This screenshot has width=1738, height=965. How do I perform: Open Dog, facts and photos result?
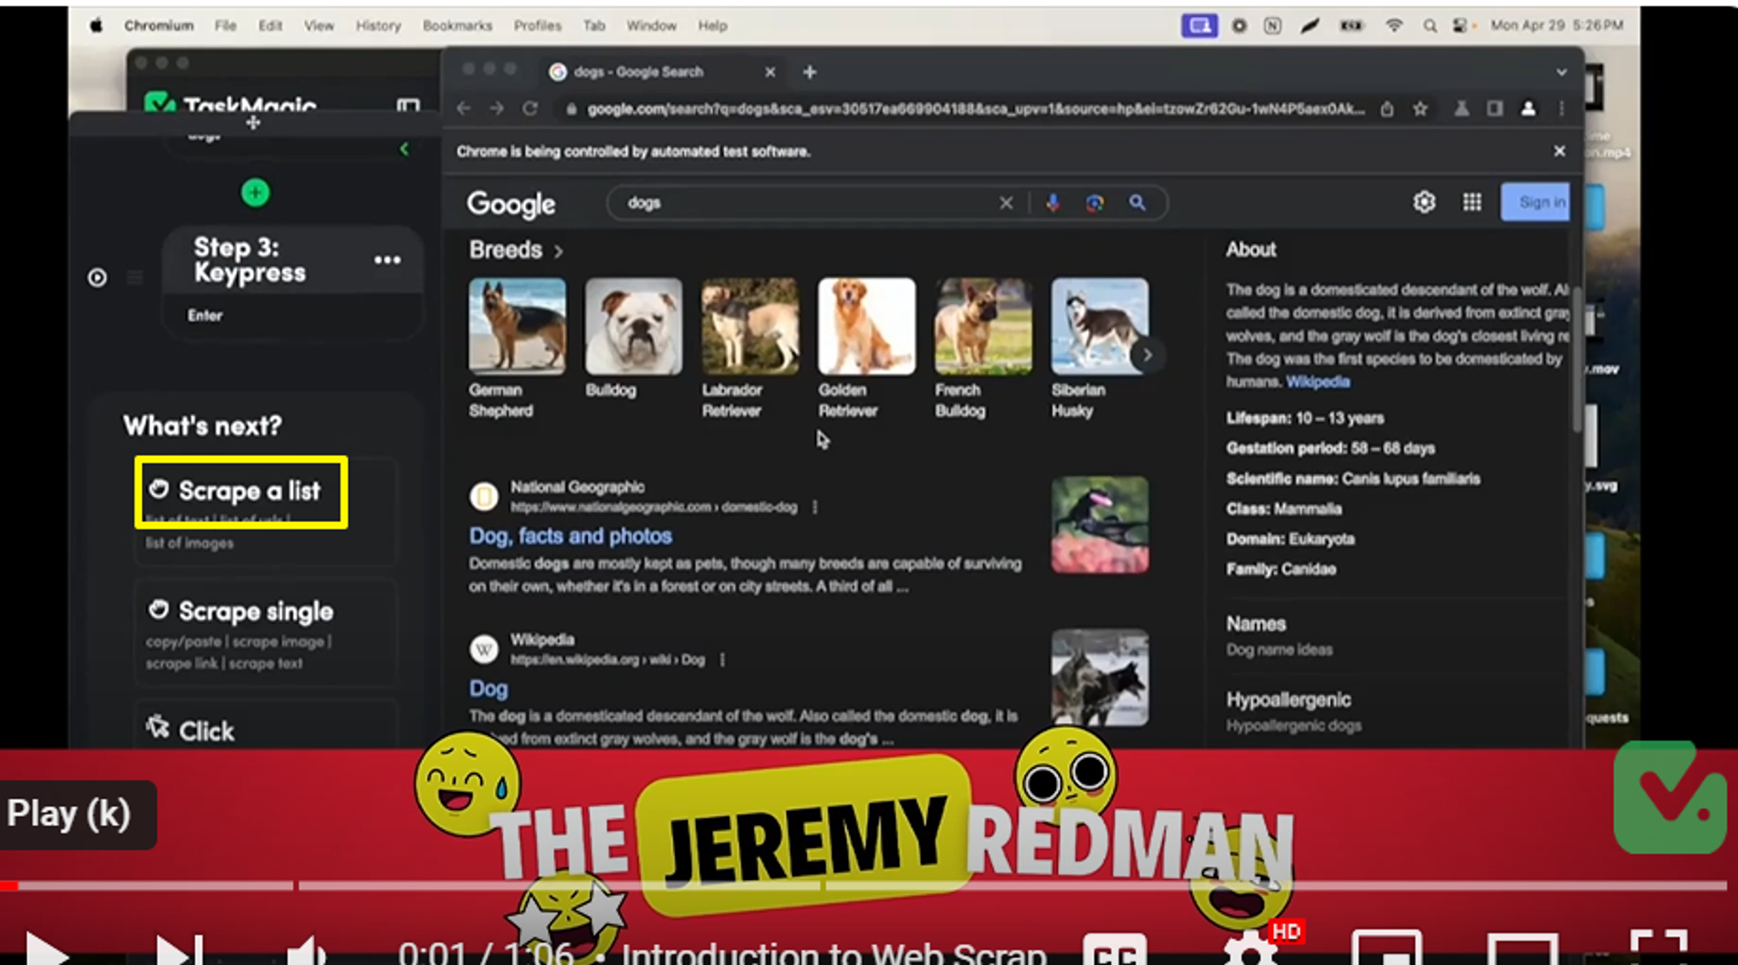tap(571, 536)
